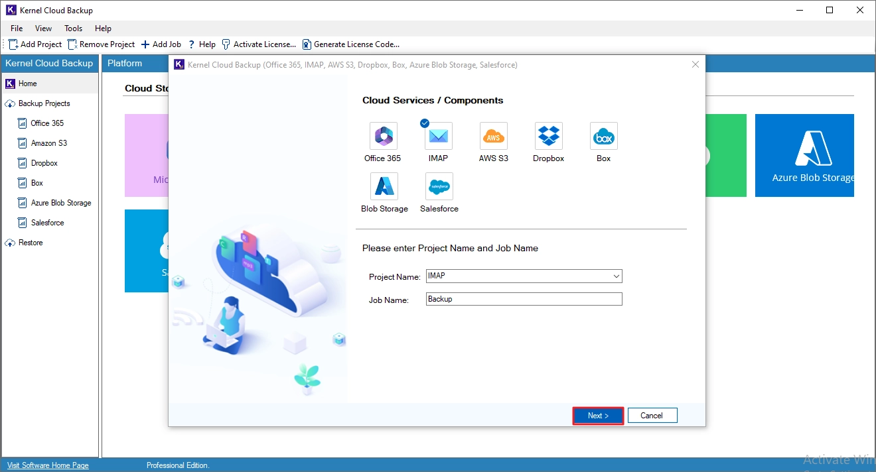Choose the Dropbox service icon

tap(549, 136)
